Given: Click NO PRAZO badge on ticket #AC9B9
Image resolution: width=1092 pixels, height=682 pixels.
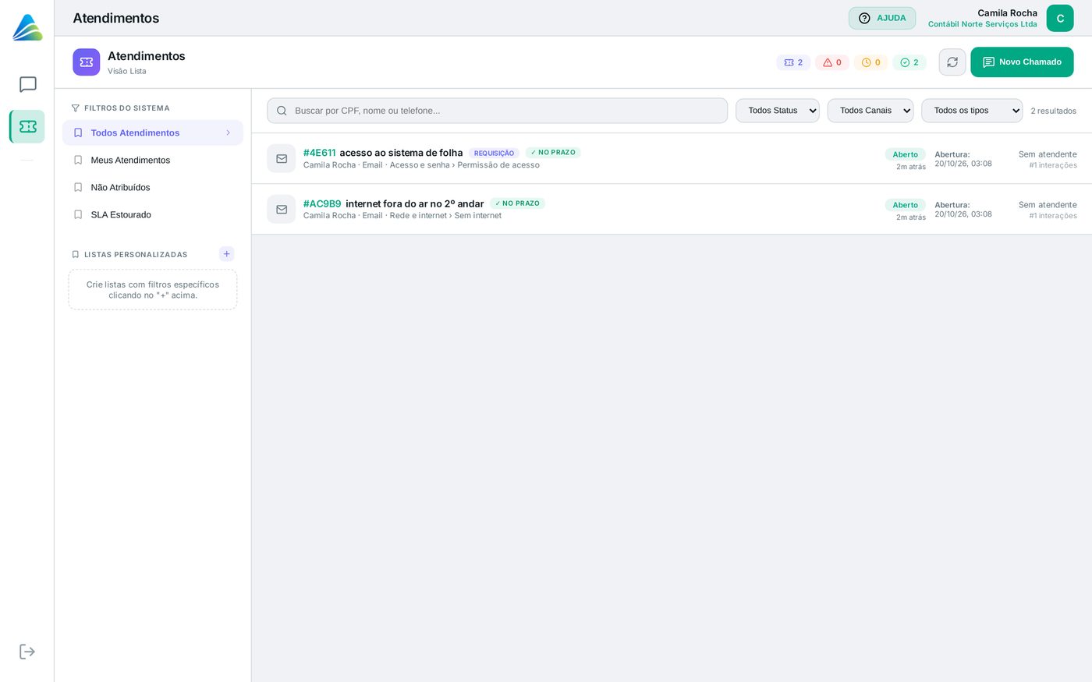Looking at the screenshot, I should coord(517,203).
